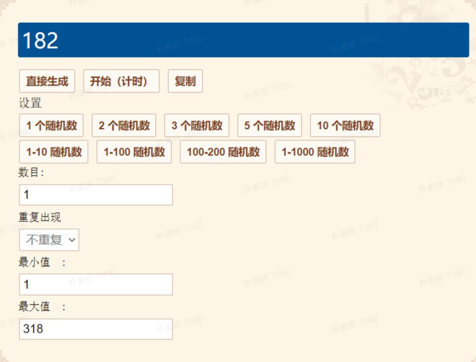Click the 直接生成 button

47,81
